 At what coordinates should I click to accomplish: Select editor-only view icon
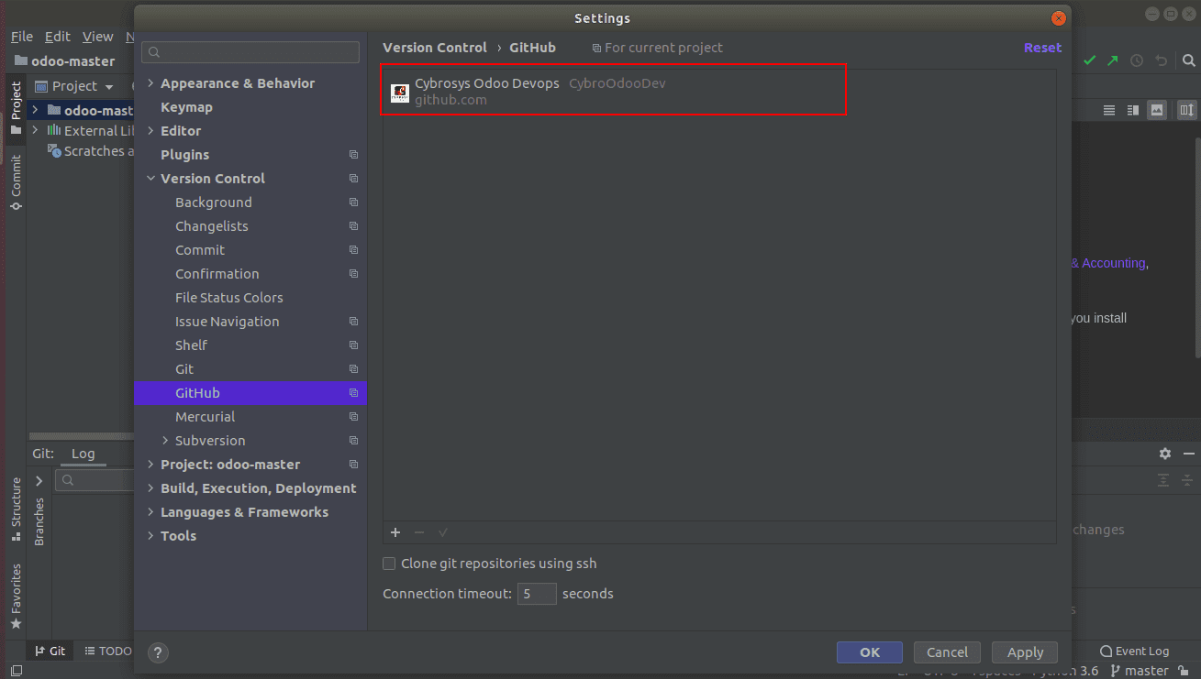click(x=1109, y=110)
